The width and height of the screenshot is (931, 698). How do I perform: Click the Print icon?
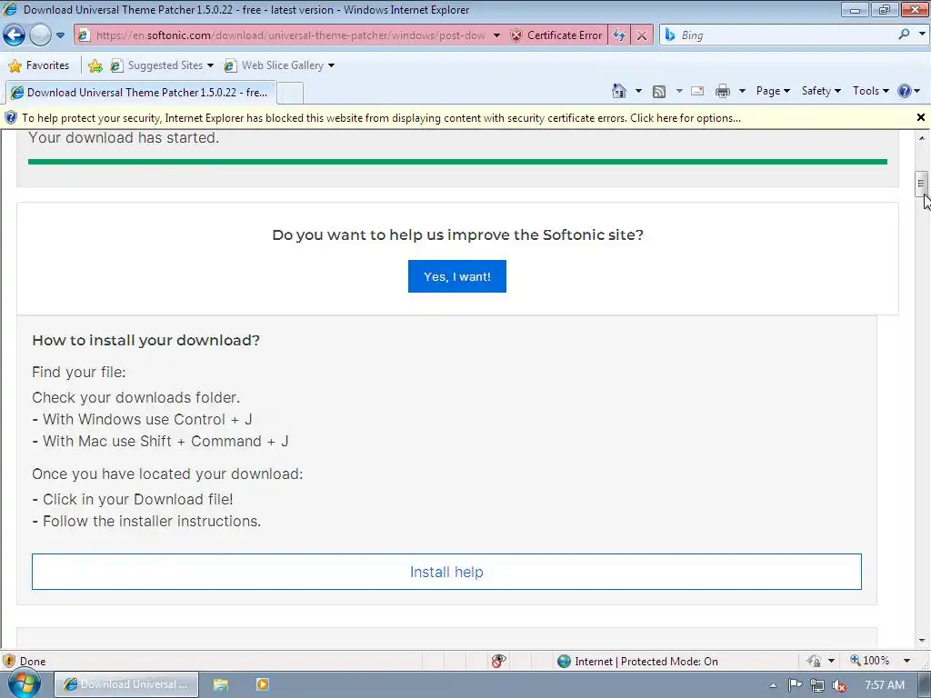pyautogui.click(x=723, y=91)
